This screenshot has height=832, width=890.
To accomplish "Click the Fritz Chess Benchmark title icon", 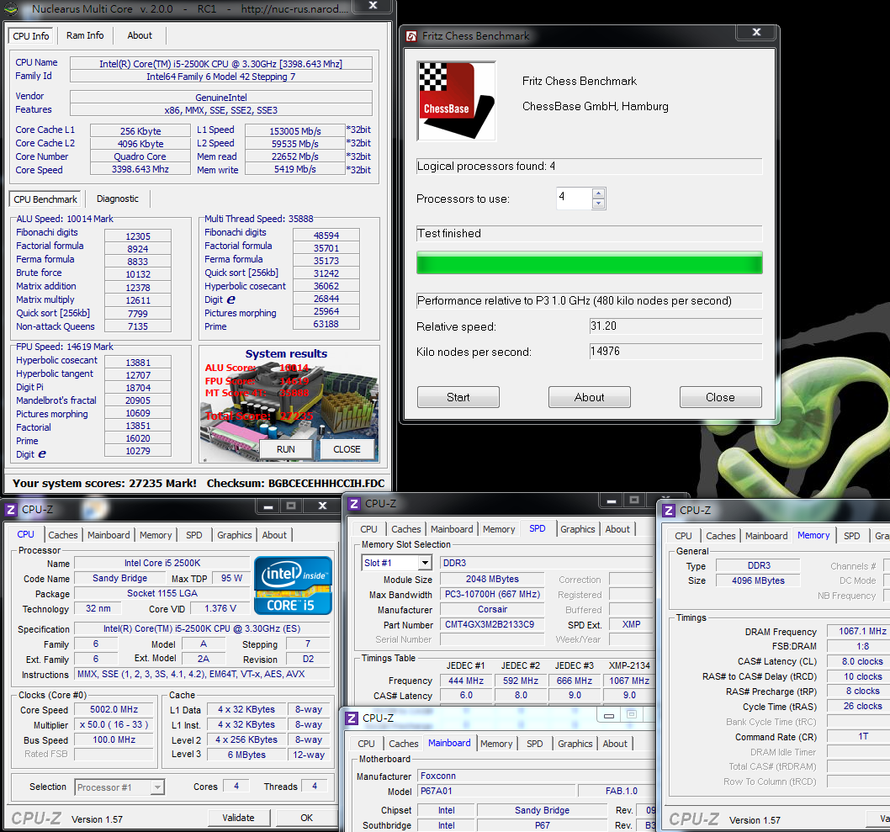I will pos(411,36).
